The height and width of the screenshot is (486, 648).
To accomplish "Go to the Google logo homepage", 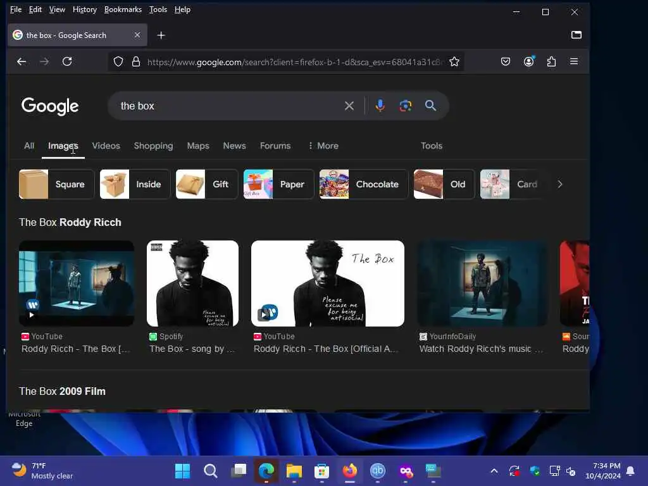I will (50, 106).
